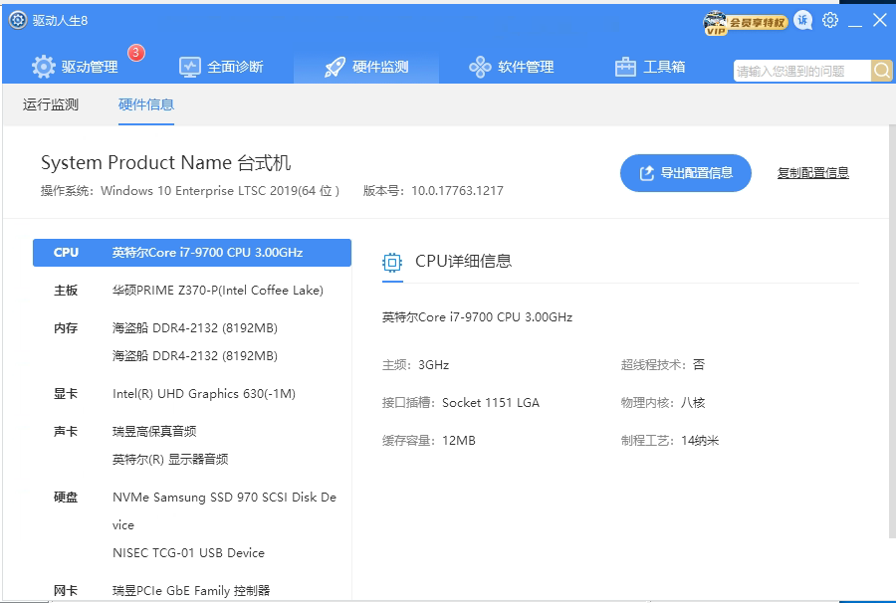Click the red driver update badge 3
Image resolution: width=896 pixels, height=603 pixels.
136,53
